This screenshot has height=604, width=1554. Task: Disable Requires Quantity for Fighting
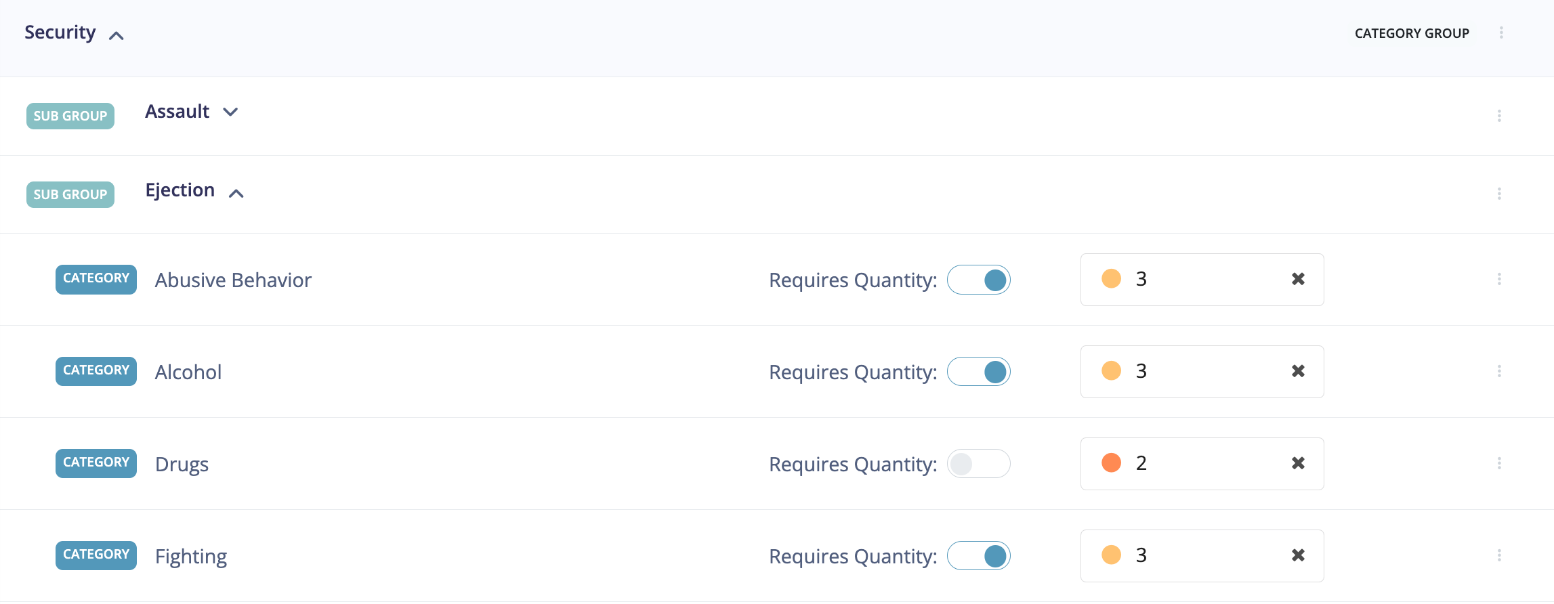979,555
